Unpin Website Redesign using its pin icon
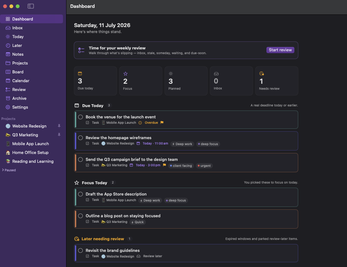Image resolution: width=347 pixels, height=267 pixels. [59, 126]
